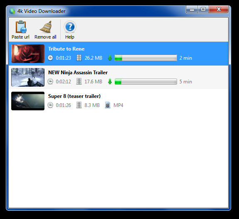Select the Tribute to Rene progress bar
The width and height of the screenshot is (239, 219).
point(146,58)
